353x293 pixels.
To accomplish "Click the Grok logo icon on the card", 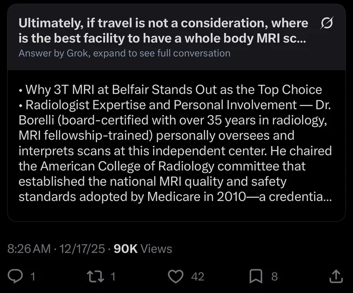I will point(326,23).
